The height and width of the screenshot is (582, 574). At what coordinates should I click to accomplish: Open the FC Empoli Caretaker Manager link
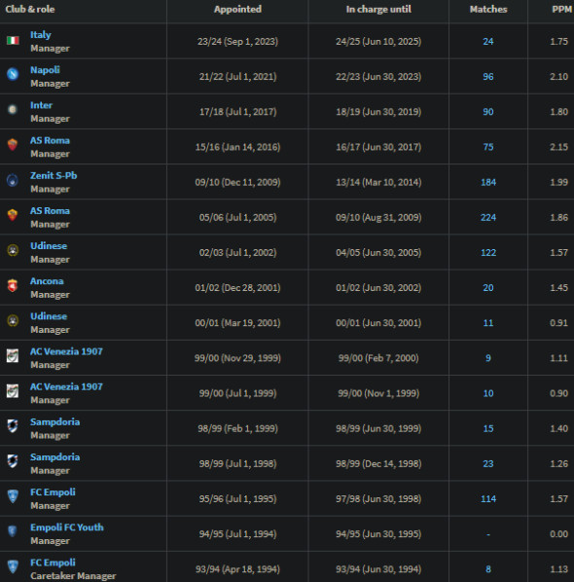click(x=53, y=563)
